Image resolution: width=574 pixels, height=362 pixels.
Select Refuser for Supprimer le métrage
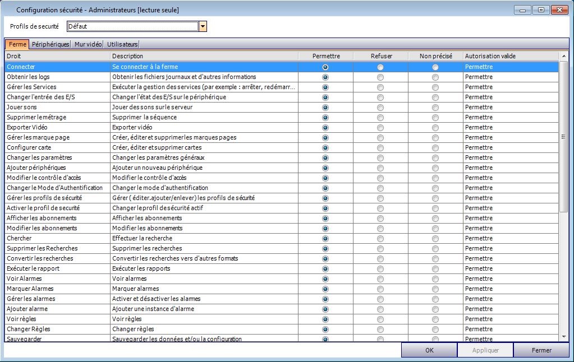(380, 118)
